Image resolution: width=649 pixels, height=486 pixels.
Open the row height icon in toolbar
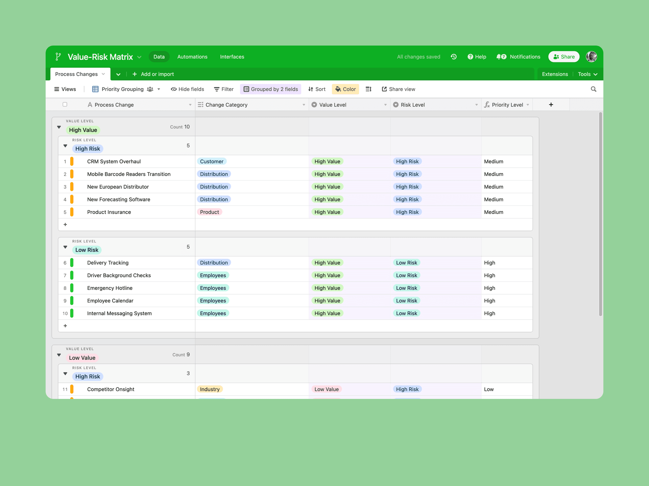[x=368, y=89]
